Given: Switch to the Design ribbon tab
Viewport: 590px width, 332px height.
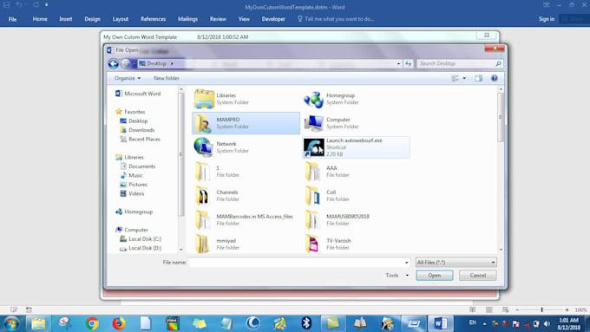Looking at the screenshot, I should pos(92,19).
